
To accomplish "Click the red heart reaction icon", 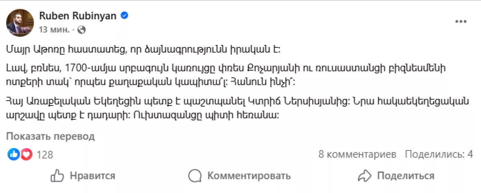I will pyautogui.click(x=26, y=154).
